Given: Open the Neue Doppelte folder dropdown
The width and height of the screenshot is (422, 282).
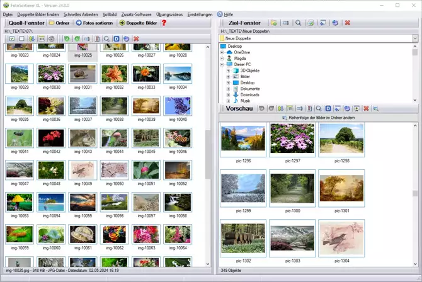Looking at the screenshot, I should [415, 38].
